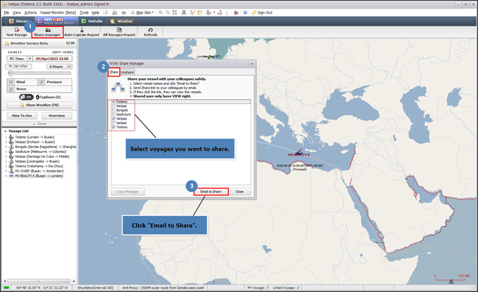
Task: Click the voyage panel horizontal scrollbar
Action: (x=39, y=281)
